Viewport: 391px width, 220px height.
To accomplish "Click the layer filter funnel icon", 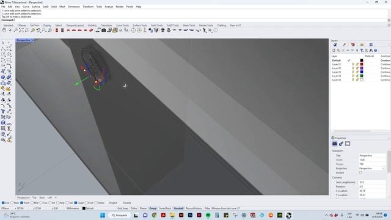I will point(362,50).
